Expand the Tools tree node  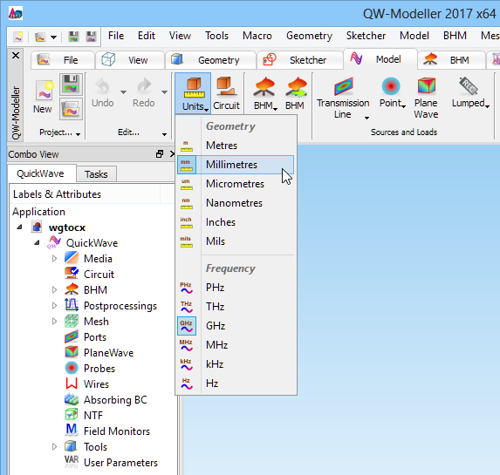point(54,446)
